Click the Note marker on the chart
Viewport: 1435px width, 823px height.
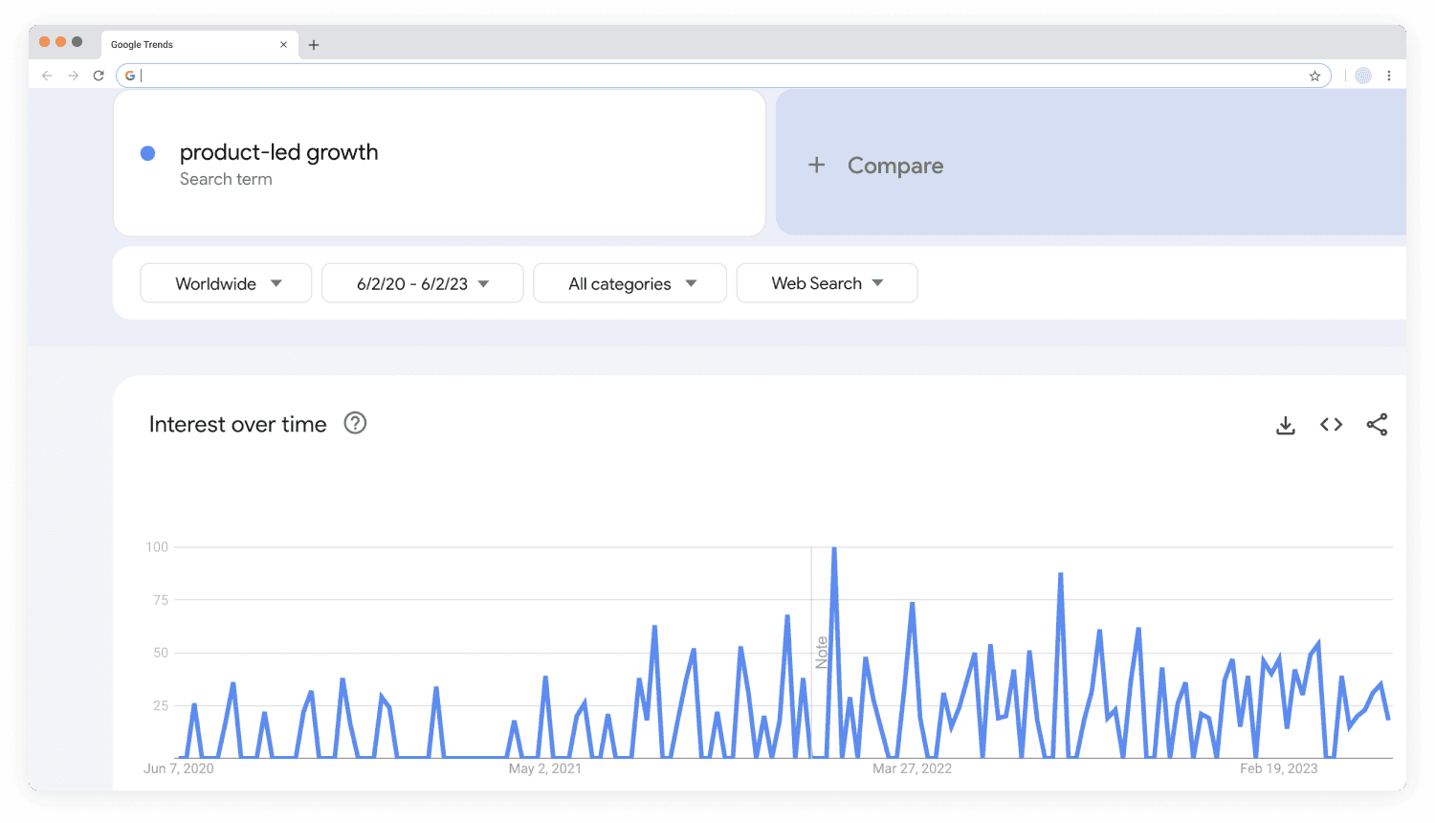pyautogui.click(x=821, y=653)
